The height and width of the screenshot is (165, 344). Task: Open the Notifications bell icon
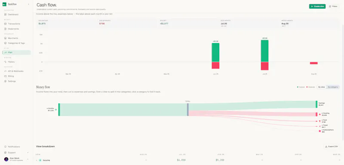[x=6, y=146]
